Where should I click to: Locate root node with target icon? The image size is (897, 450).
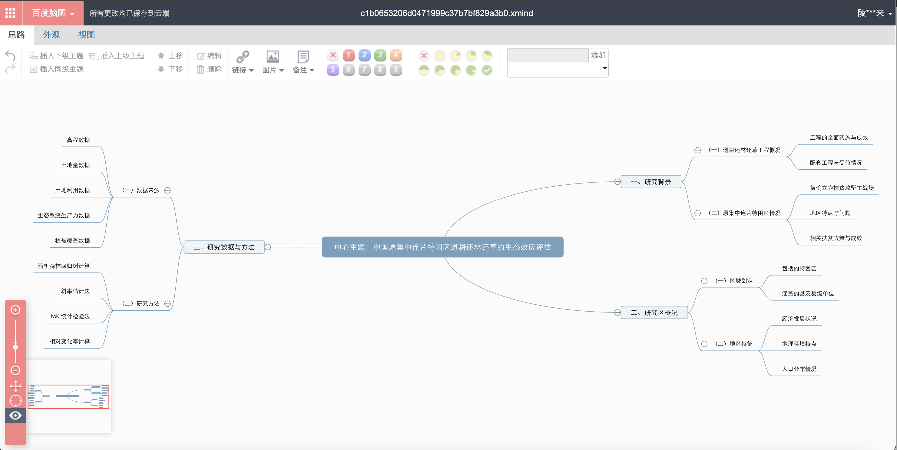(x=15, y=401)
